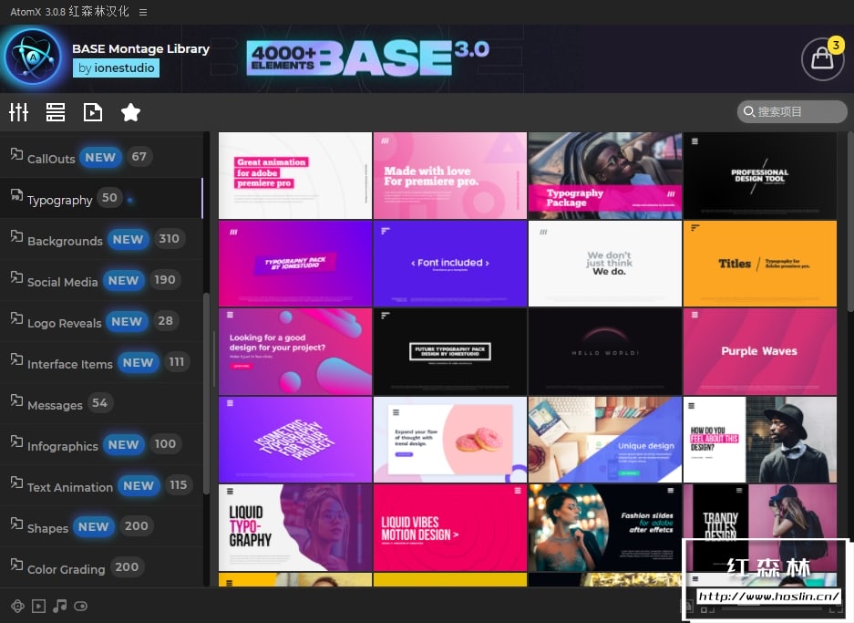The width and height of the screenshot is (854, 623).
Task: Click the folder icon beside Interface Items
Action: (17, 359)
